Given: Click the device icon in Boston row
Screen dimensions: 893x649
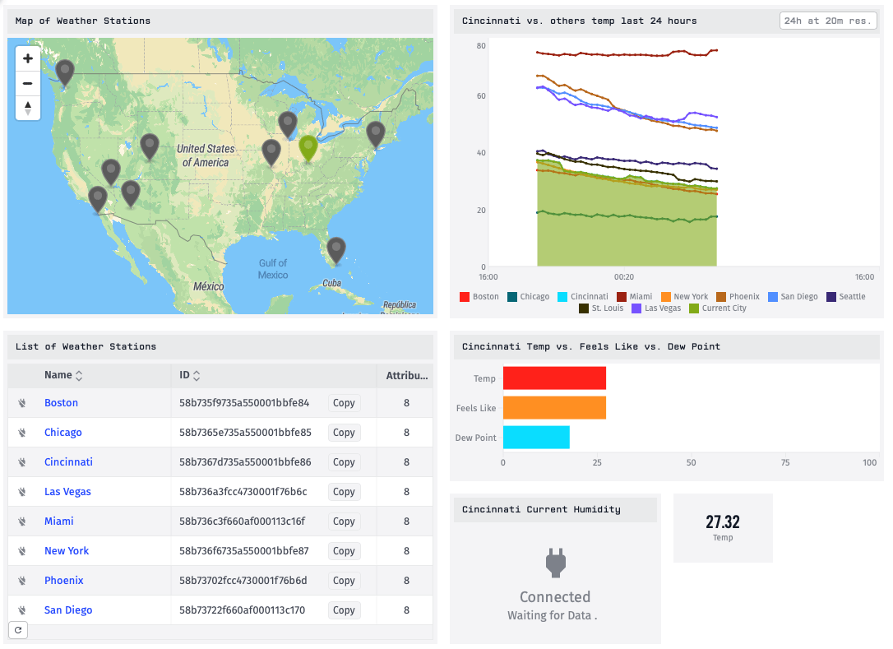Looking at the screenshot, I should [21, 403].
